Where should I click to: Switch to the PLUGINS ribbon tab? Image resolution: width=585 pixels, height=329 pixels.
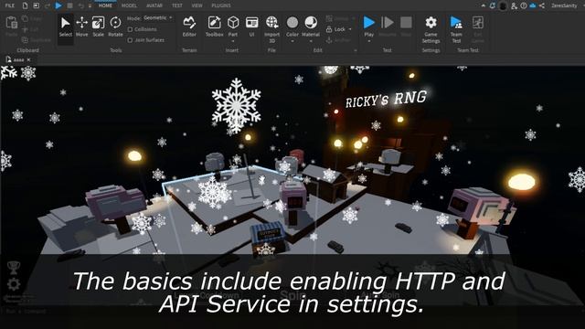[x=221, y=5]
